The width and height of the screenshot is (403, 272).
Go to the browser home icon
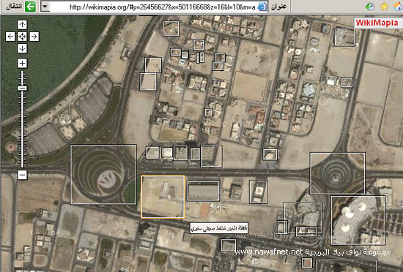tap(398, 7)
